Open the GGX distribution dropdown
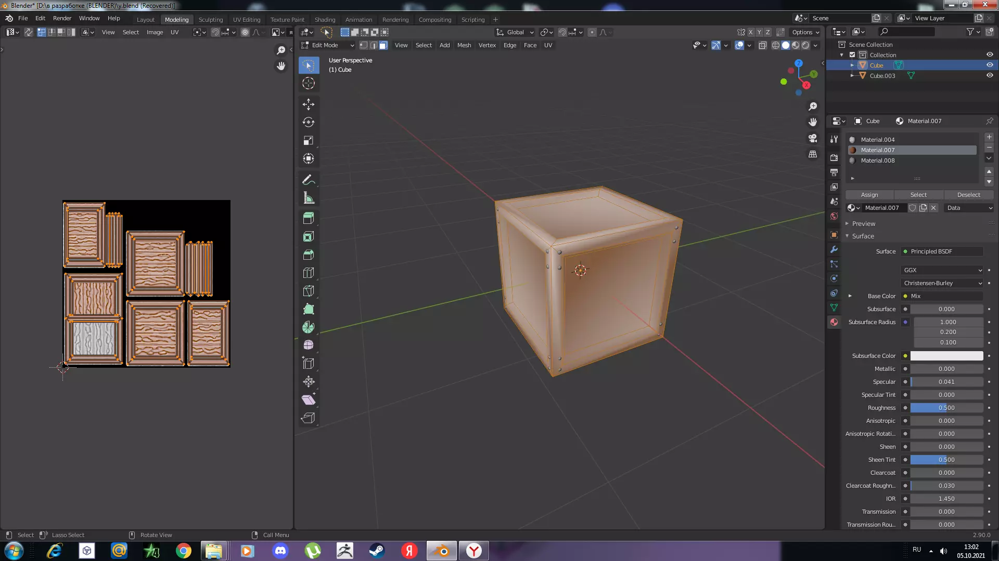 pyautogui.click(x=942, y=270)
